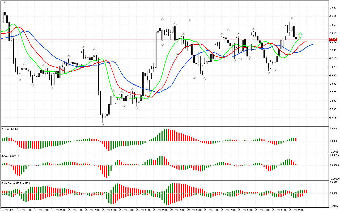This screenshot has width=340, height=213.
Task: Select the fractal arrow above the 29 Dec high
Action: 292,18
